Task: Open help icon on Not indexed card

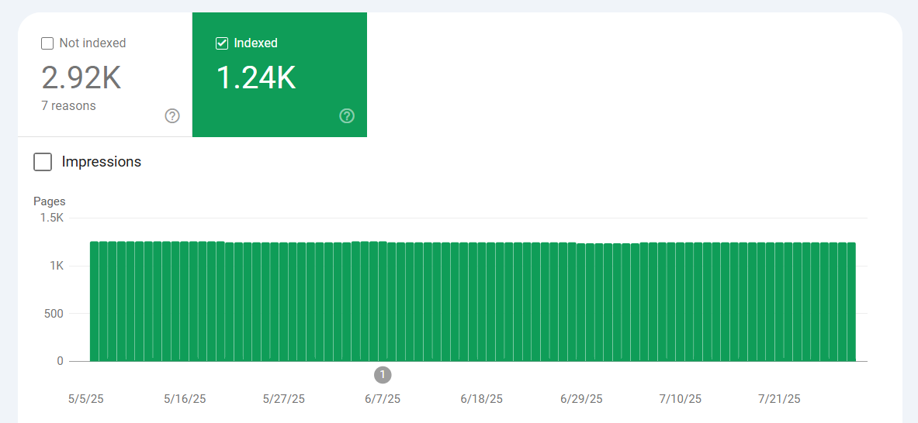Action: [x=172, y=115]
